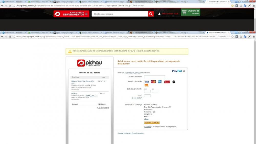Click the yellow warning triangle icon

[x=70, y=52]
